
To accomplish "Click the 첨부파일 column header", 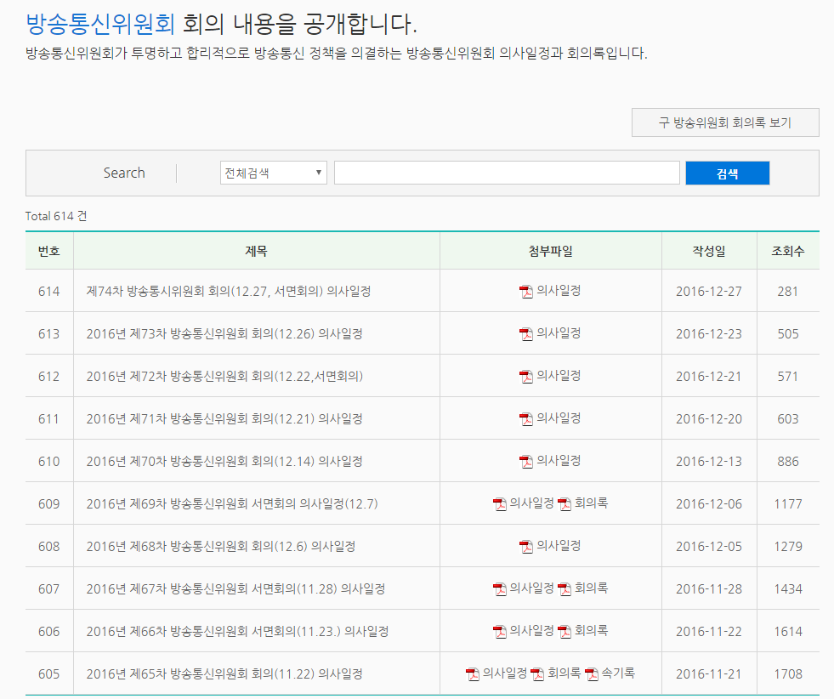I will pos(551,250).
